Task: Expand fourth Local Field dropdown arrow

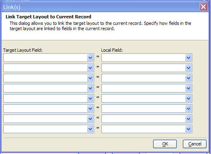Action: (189, 88)
